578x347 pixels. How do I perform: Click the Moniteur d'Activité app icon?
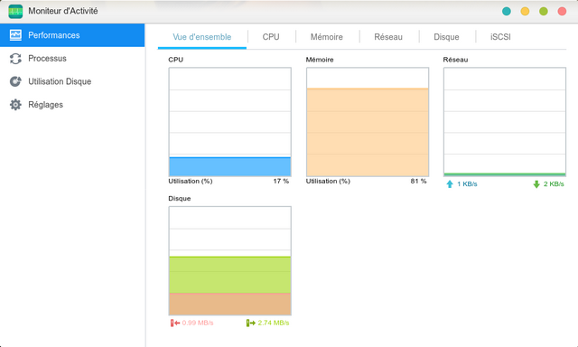click(x=15, y=11)
